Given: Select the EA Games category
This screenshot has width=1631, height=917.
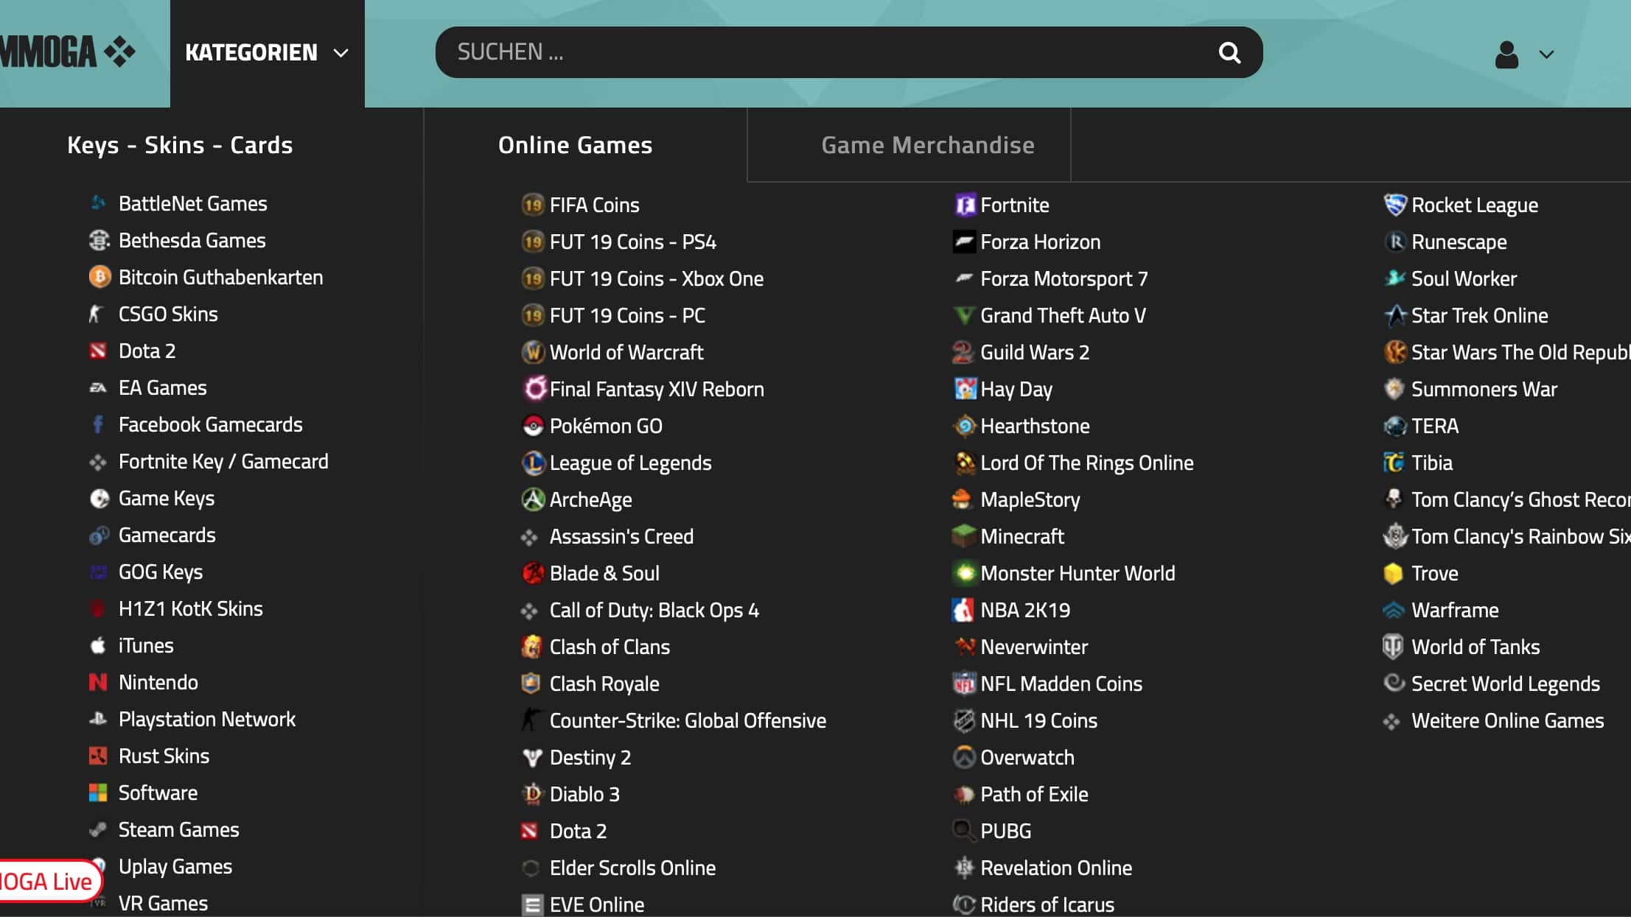Looking at the screenshot, I should tap(163, 387).
